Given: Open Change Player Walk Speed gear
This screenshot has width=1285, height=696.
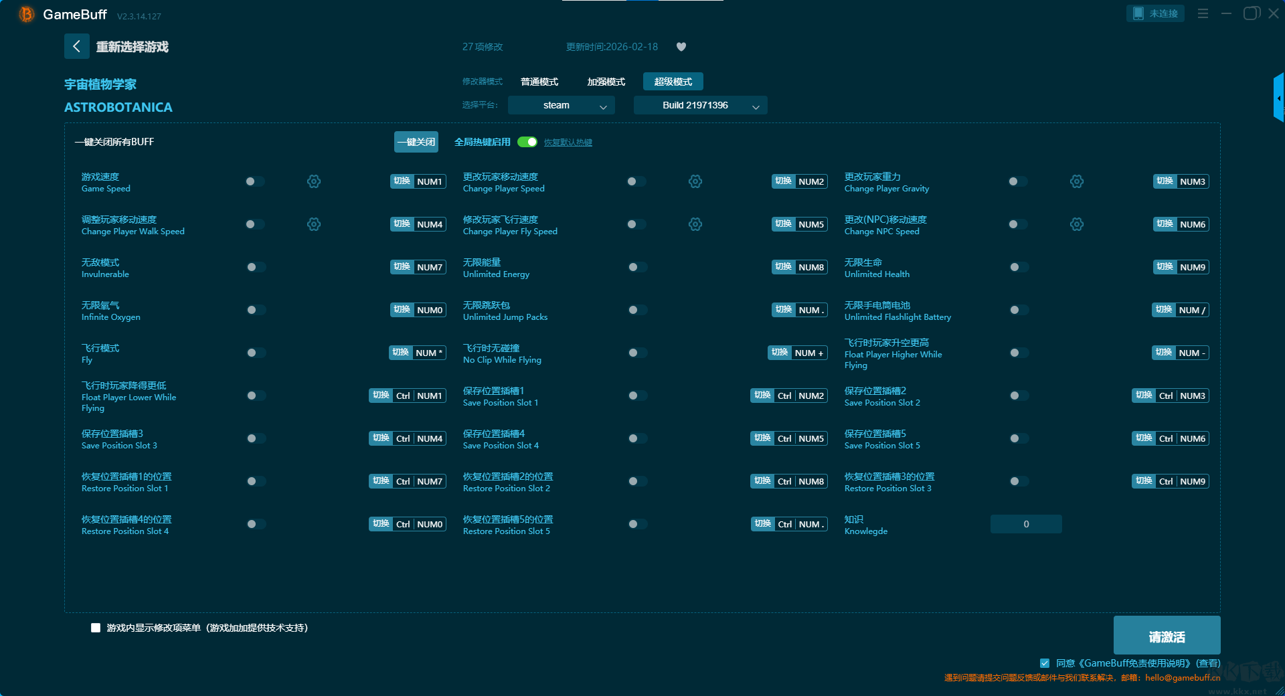Looking at the screenshot, I should (x=314, y=224).
